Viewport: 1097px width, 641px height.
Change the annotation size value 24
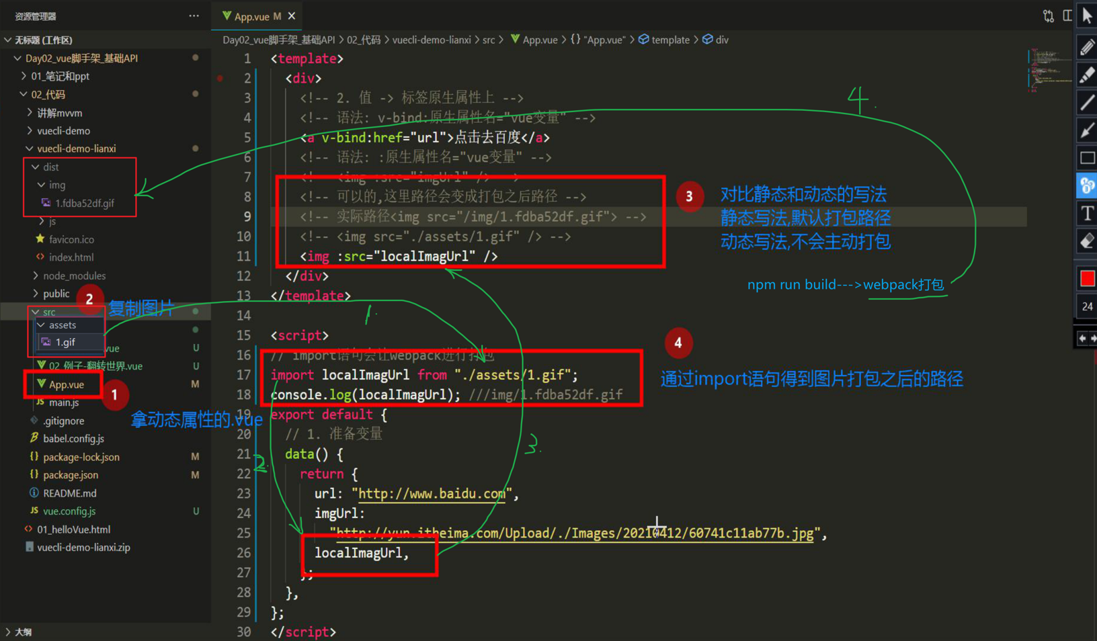pyautogui.click(x=1087, y=306)
